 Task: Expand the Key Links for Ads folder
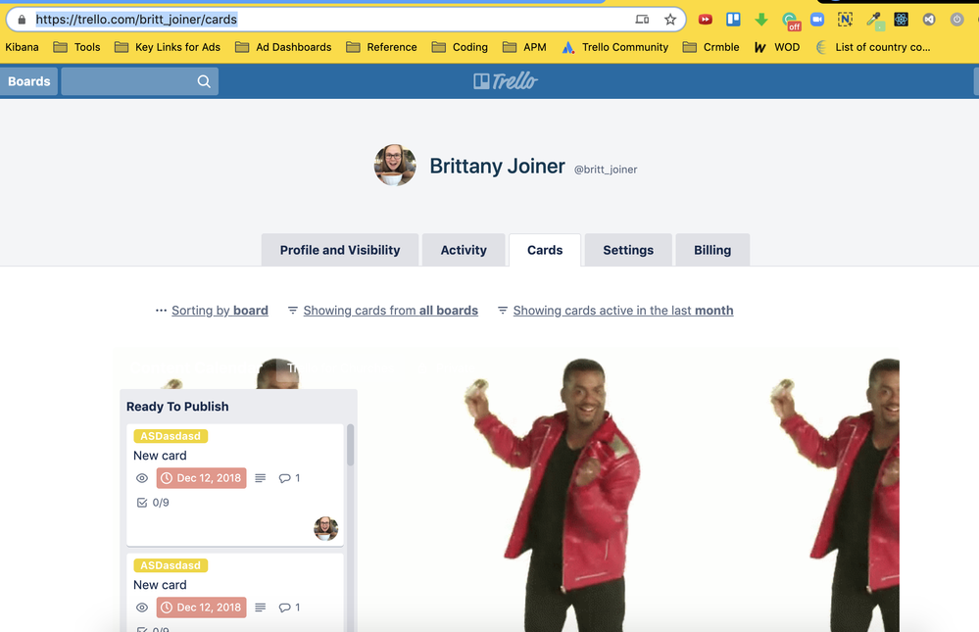coord(168,47)
